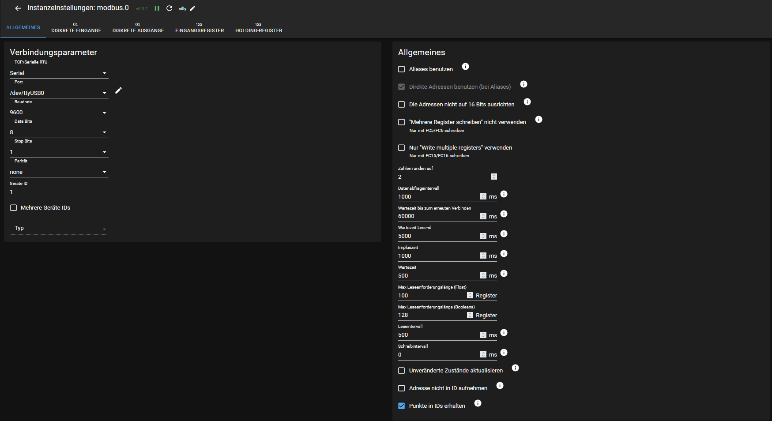
Task: Switch to the Holding-Register tab
Action: (259, 28)
